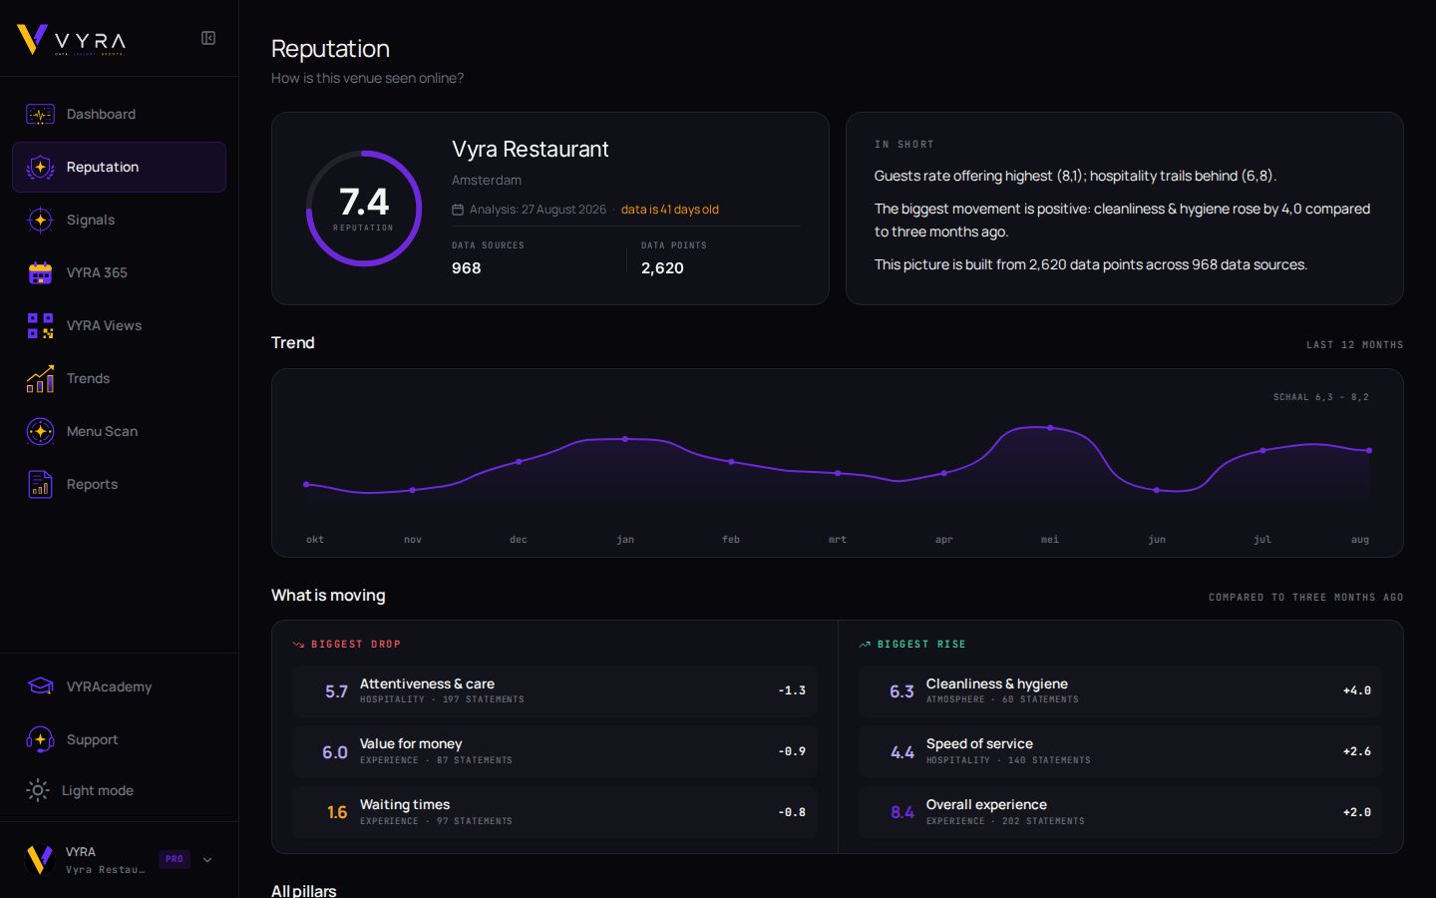Click the Support headset icon
This screenshot has height=898, width=1436.
pos(40,739)
